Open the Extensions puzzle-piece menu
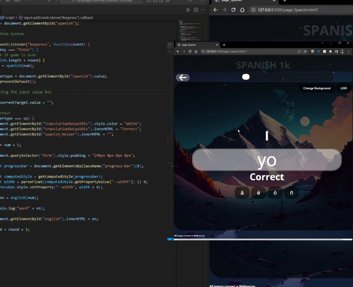Viewport: 353px width, 287px height. click(x=330, y=51)
